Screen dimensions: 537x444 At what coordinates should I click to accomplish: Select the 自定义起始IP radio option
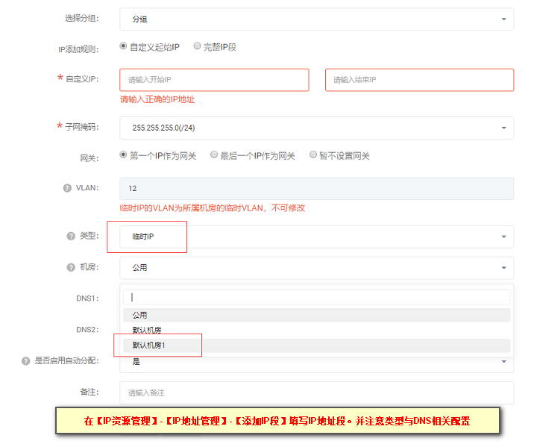coord(123,46)
